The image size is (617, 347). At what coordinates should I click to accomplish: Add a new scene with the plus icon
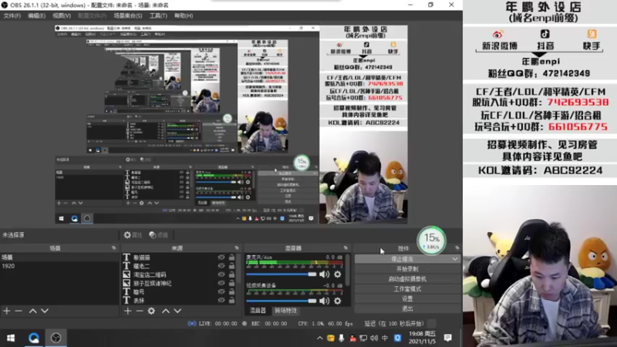point(7,311)
